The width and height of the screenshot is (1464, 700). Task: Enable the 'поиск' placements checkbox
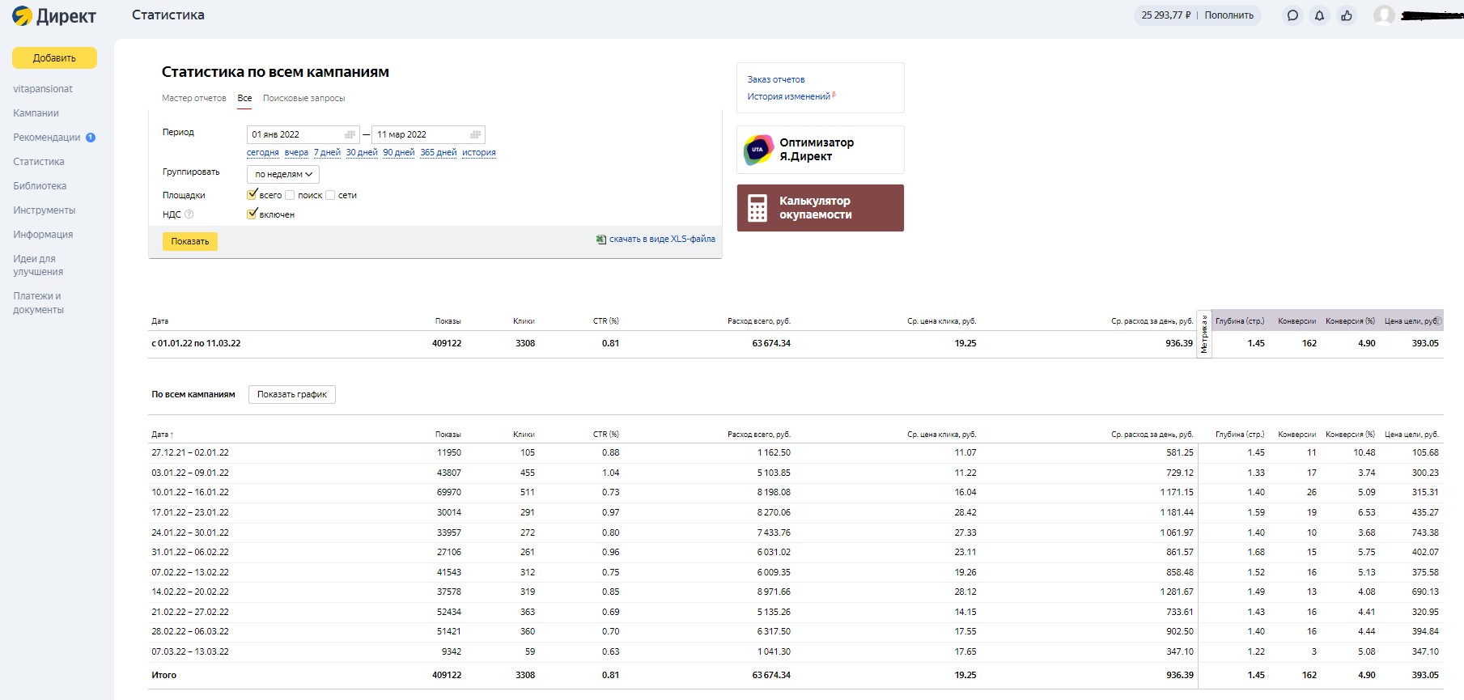[x=290, y=195]
